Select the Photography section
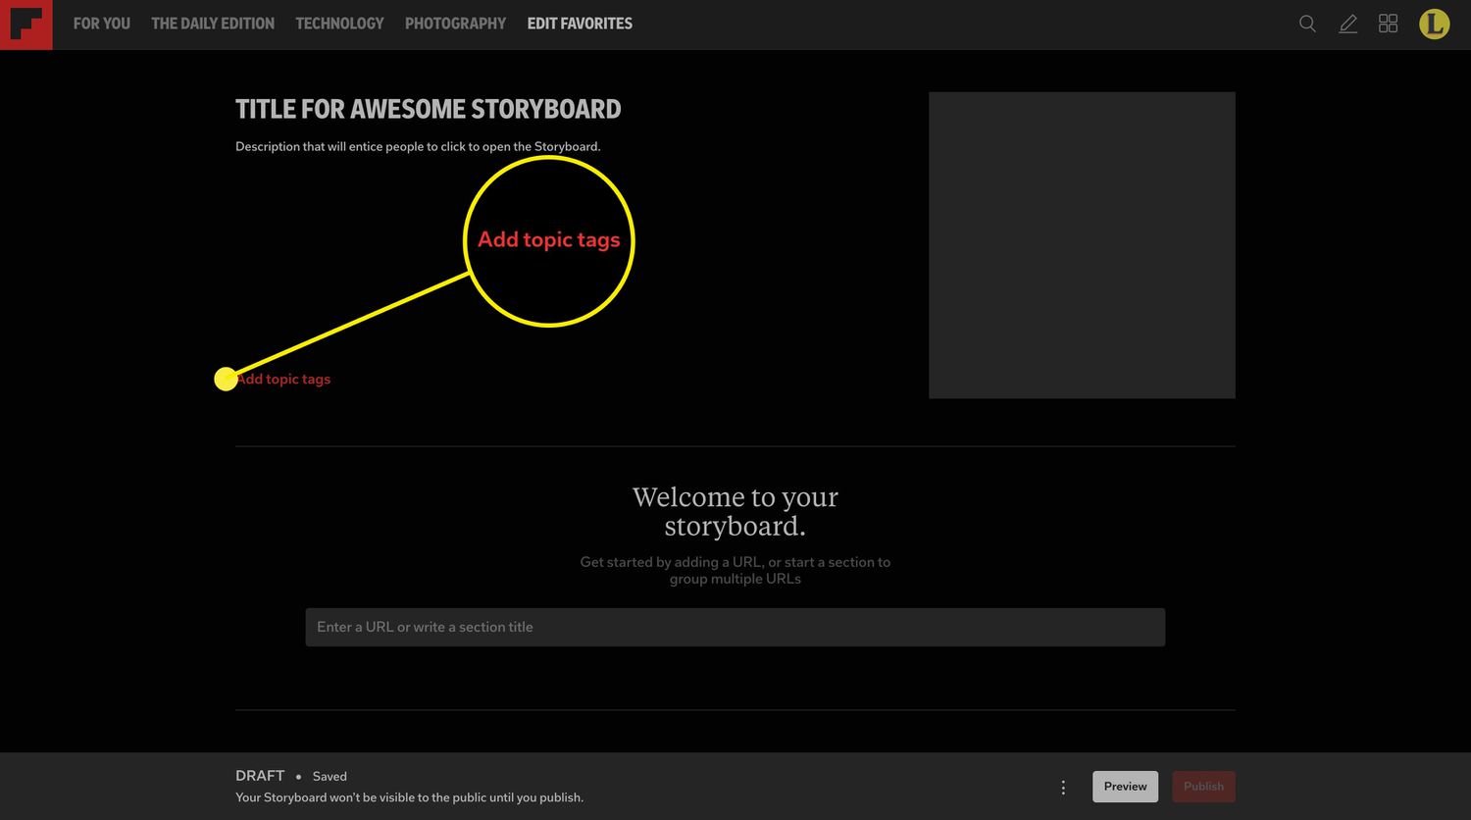The image size is (1471, 820). click(x=455, y=24)
